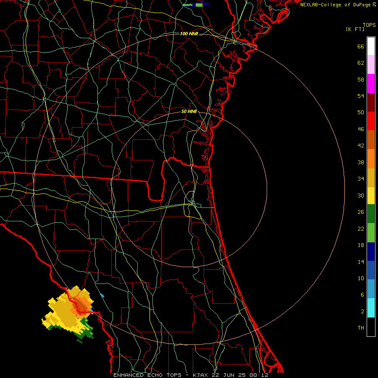This screenshot has height=378, width=378.
Task: Click the 22 JUN 25 date text
Action: tap(230, 375)
